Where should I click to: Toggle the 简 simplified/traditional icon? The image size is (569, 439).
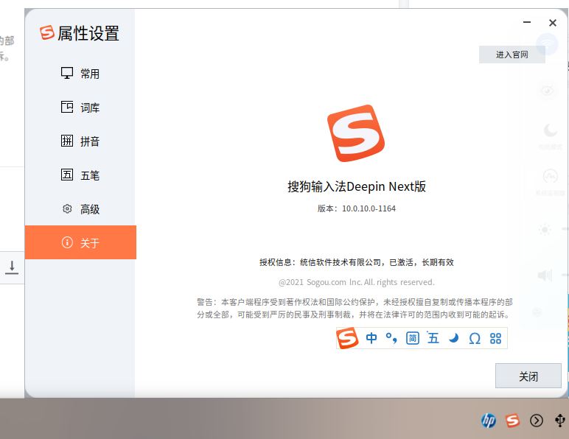click(x=413, y=338)
